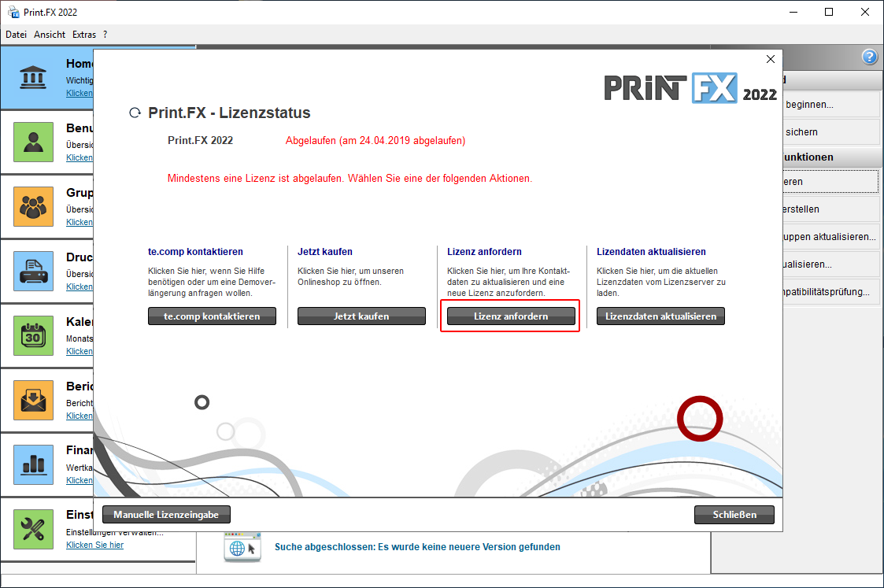Follow the 'Klicken' link in the Home row
Viewport: 884px width, 588px height.
[80, 93]
